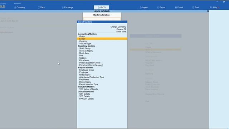Click the Statutory Details heading

pyautogui.click(x=86, y=92)
